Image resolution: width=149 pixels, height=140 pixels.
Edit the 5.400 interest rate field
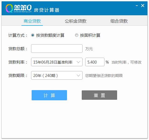[x=95, y=62]
